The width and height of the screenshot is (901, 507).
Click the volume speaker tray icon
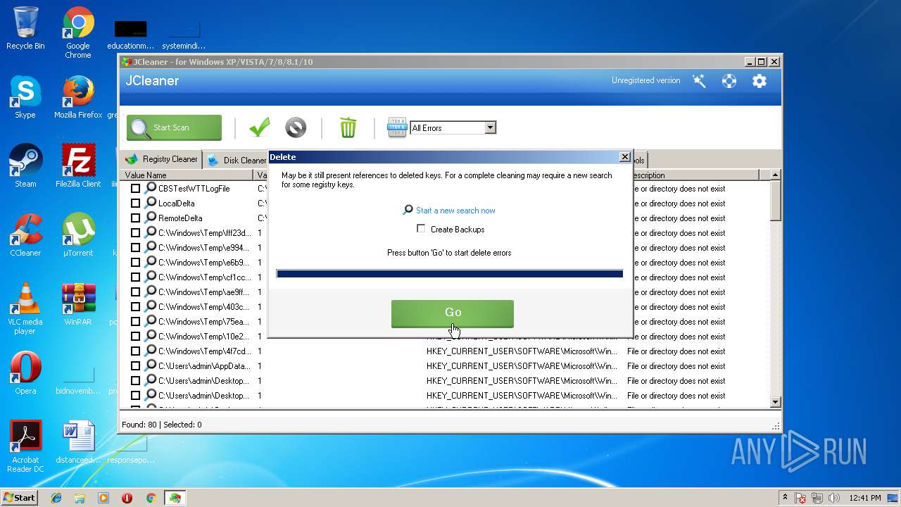click(x=833, y=498)
